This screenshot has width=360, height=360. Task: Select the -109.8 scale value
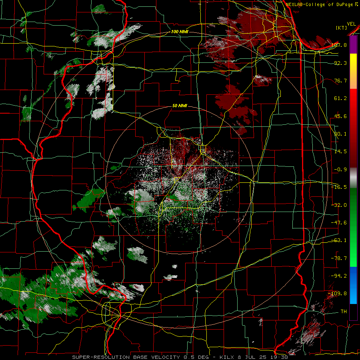(337, 294)
